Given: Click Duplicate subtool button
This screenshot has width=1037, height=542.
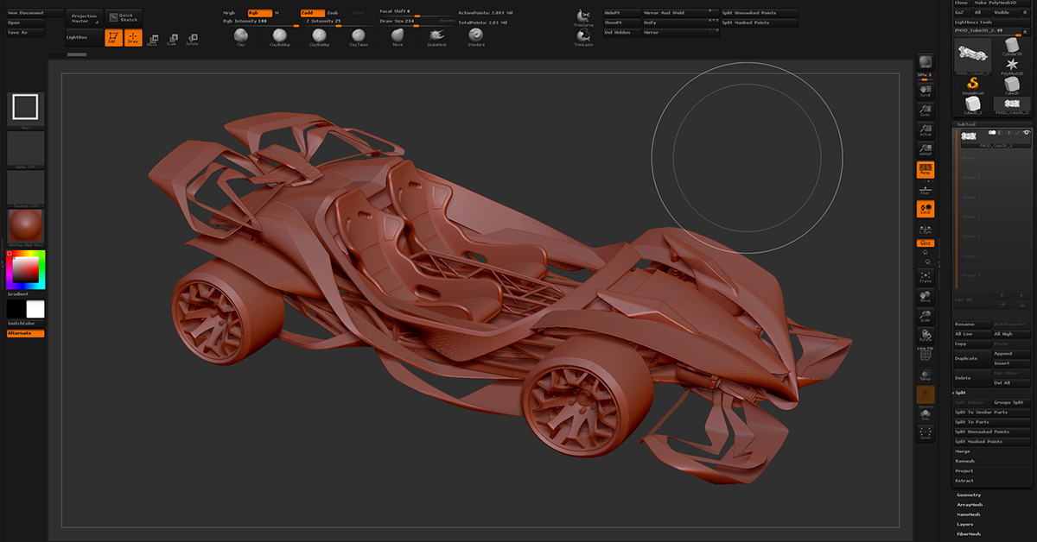Looking at the screenshot, I should tap(972, 358).
